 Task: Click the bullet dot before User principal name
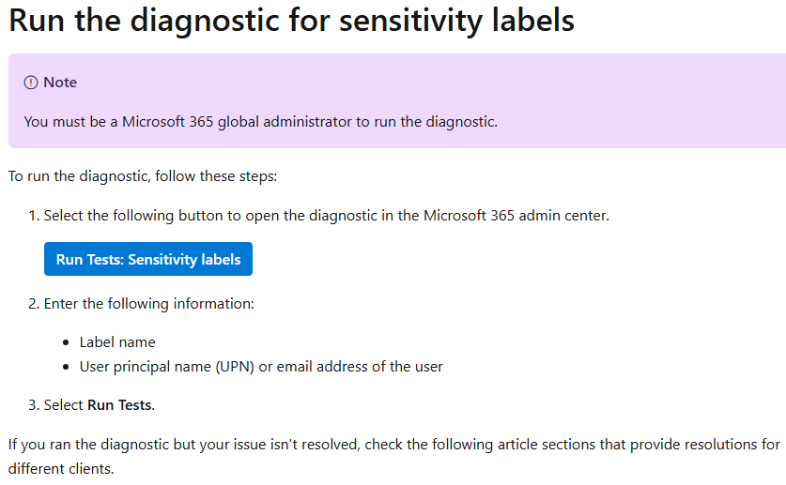coord(66,368)
